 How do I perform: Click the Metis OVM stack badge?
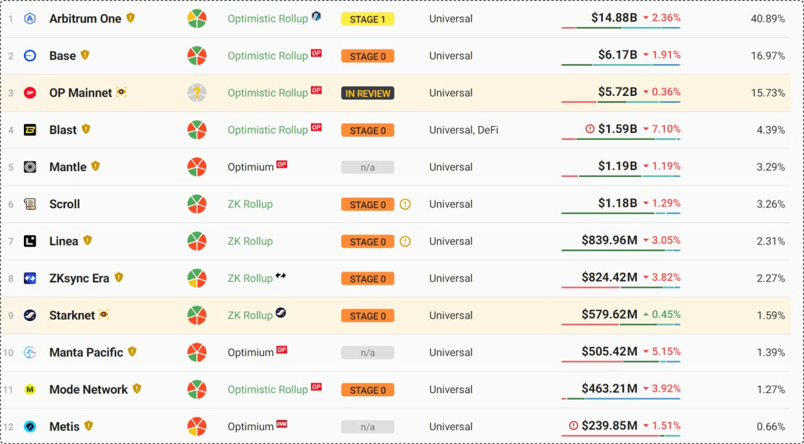282,425
